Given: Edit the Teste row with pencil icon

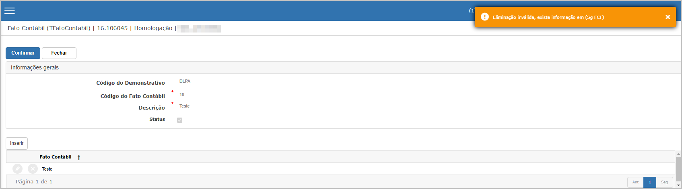Looking at the screenshot, I should tap(17, 169).
